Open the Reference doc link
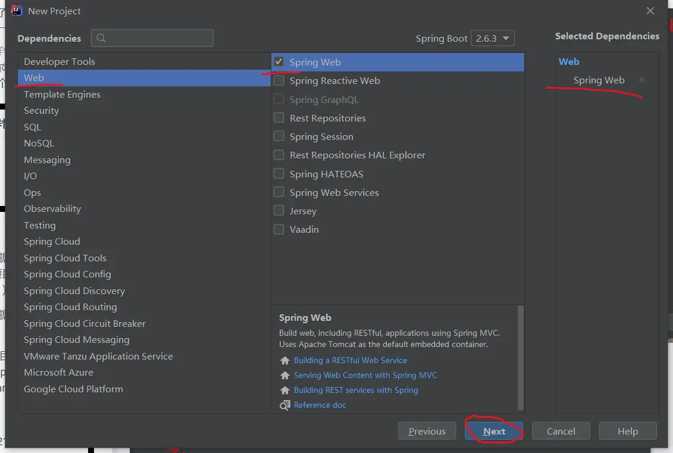The image size is (673, 453). (320, 405)
